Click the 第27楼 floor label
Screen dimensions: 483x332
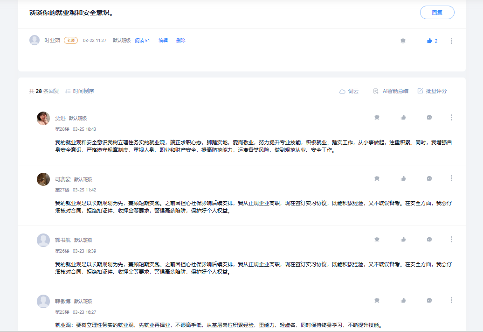pos(62,190)
